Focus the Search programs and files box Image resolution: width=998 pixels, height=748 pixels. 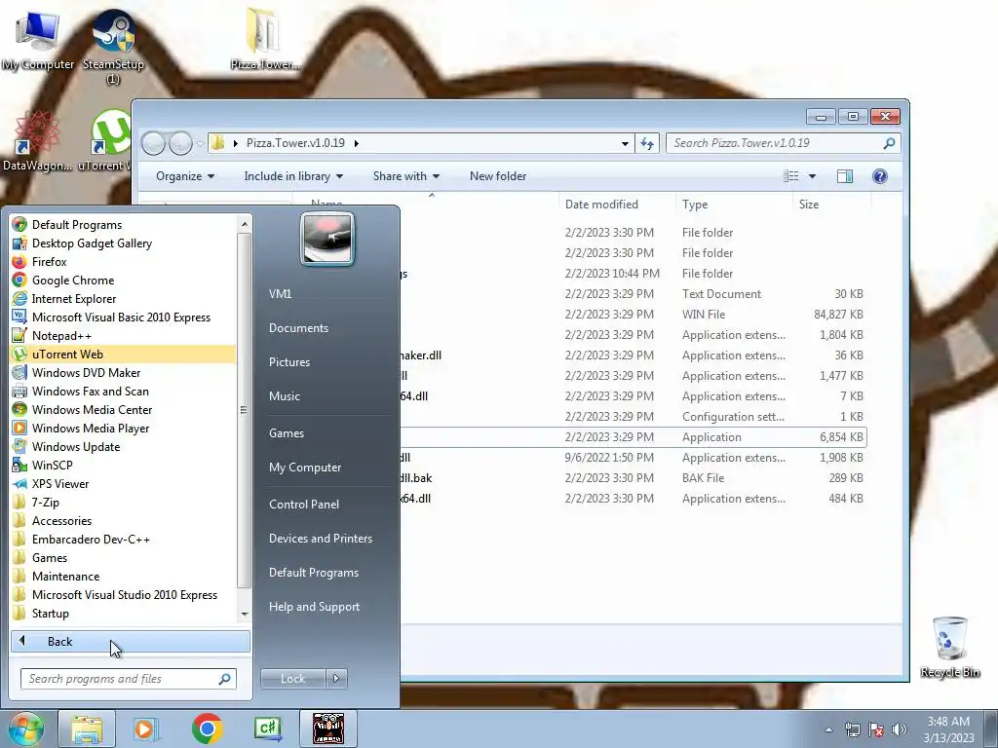128,679
